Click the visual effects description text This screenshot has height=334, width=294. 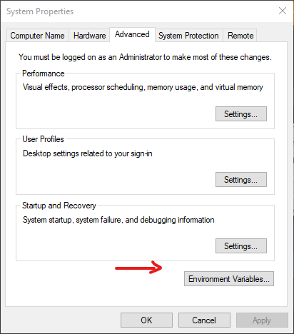[x=143, y=87]
